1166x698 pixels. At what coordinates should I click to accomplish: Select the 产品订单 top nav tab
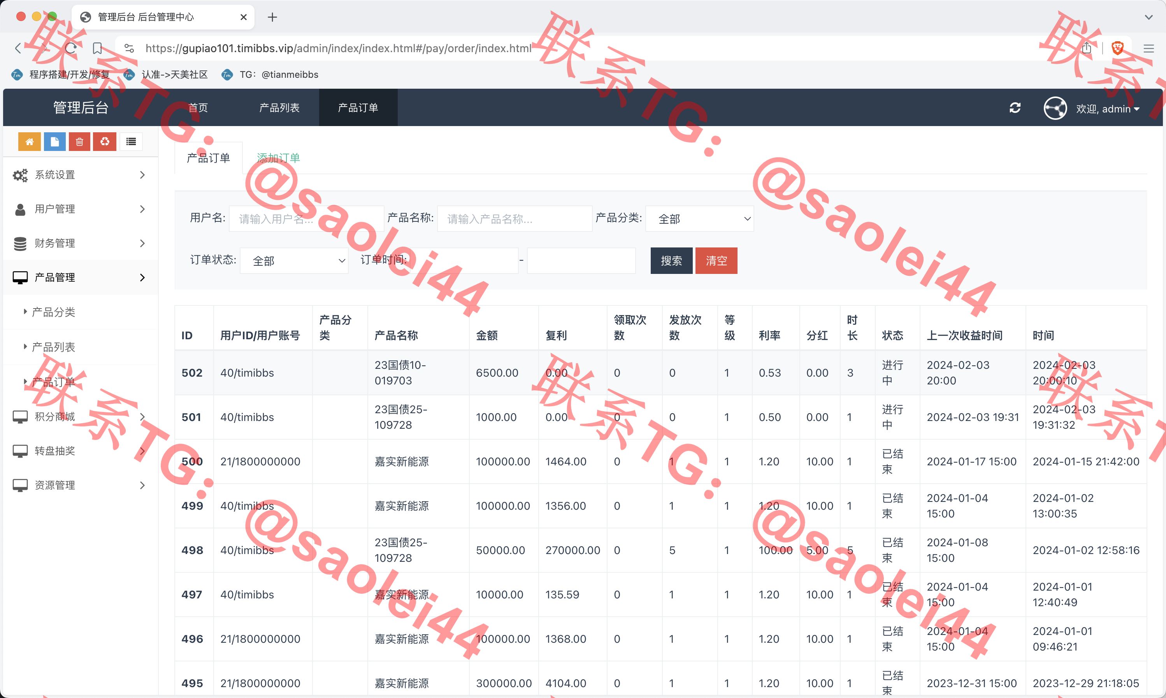tap(358, 108)
